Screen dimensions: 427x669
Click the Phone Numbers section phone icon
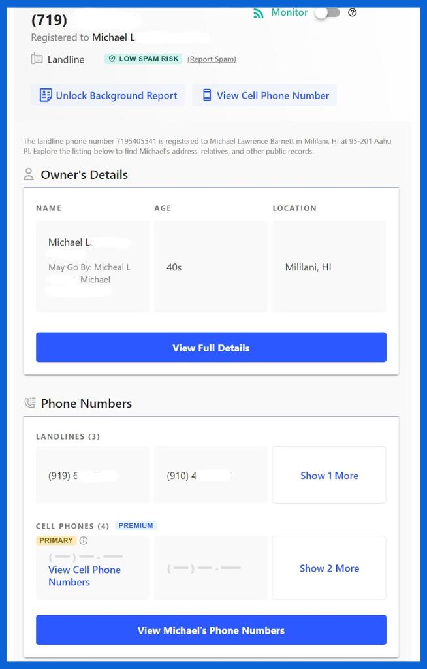[x=30, y=402]
